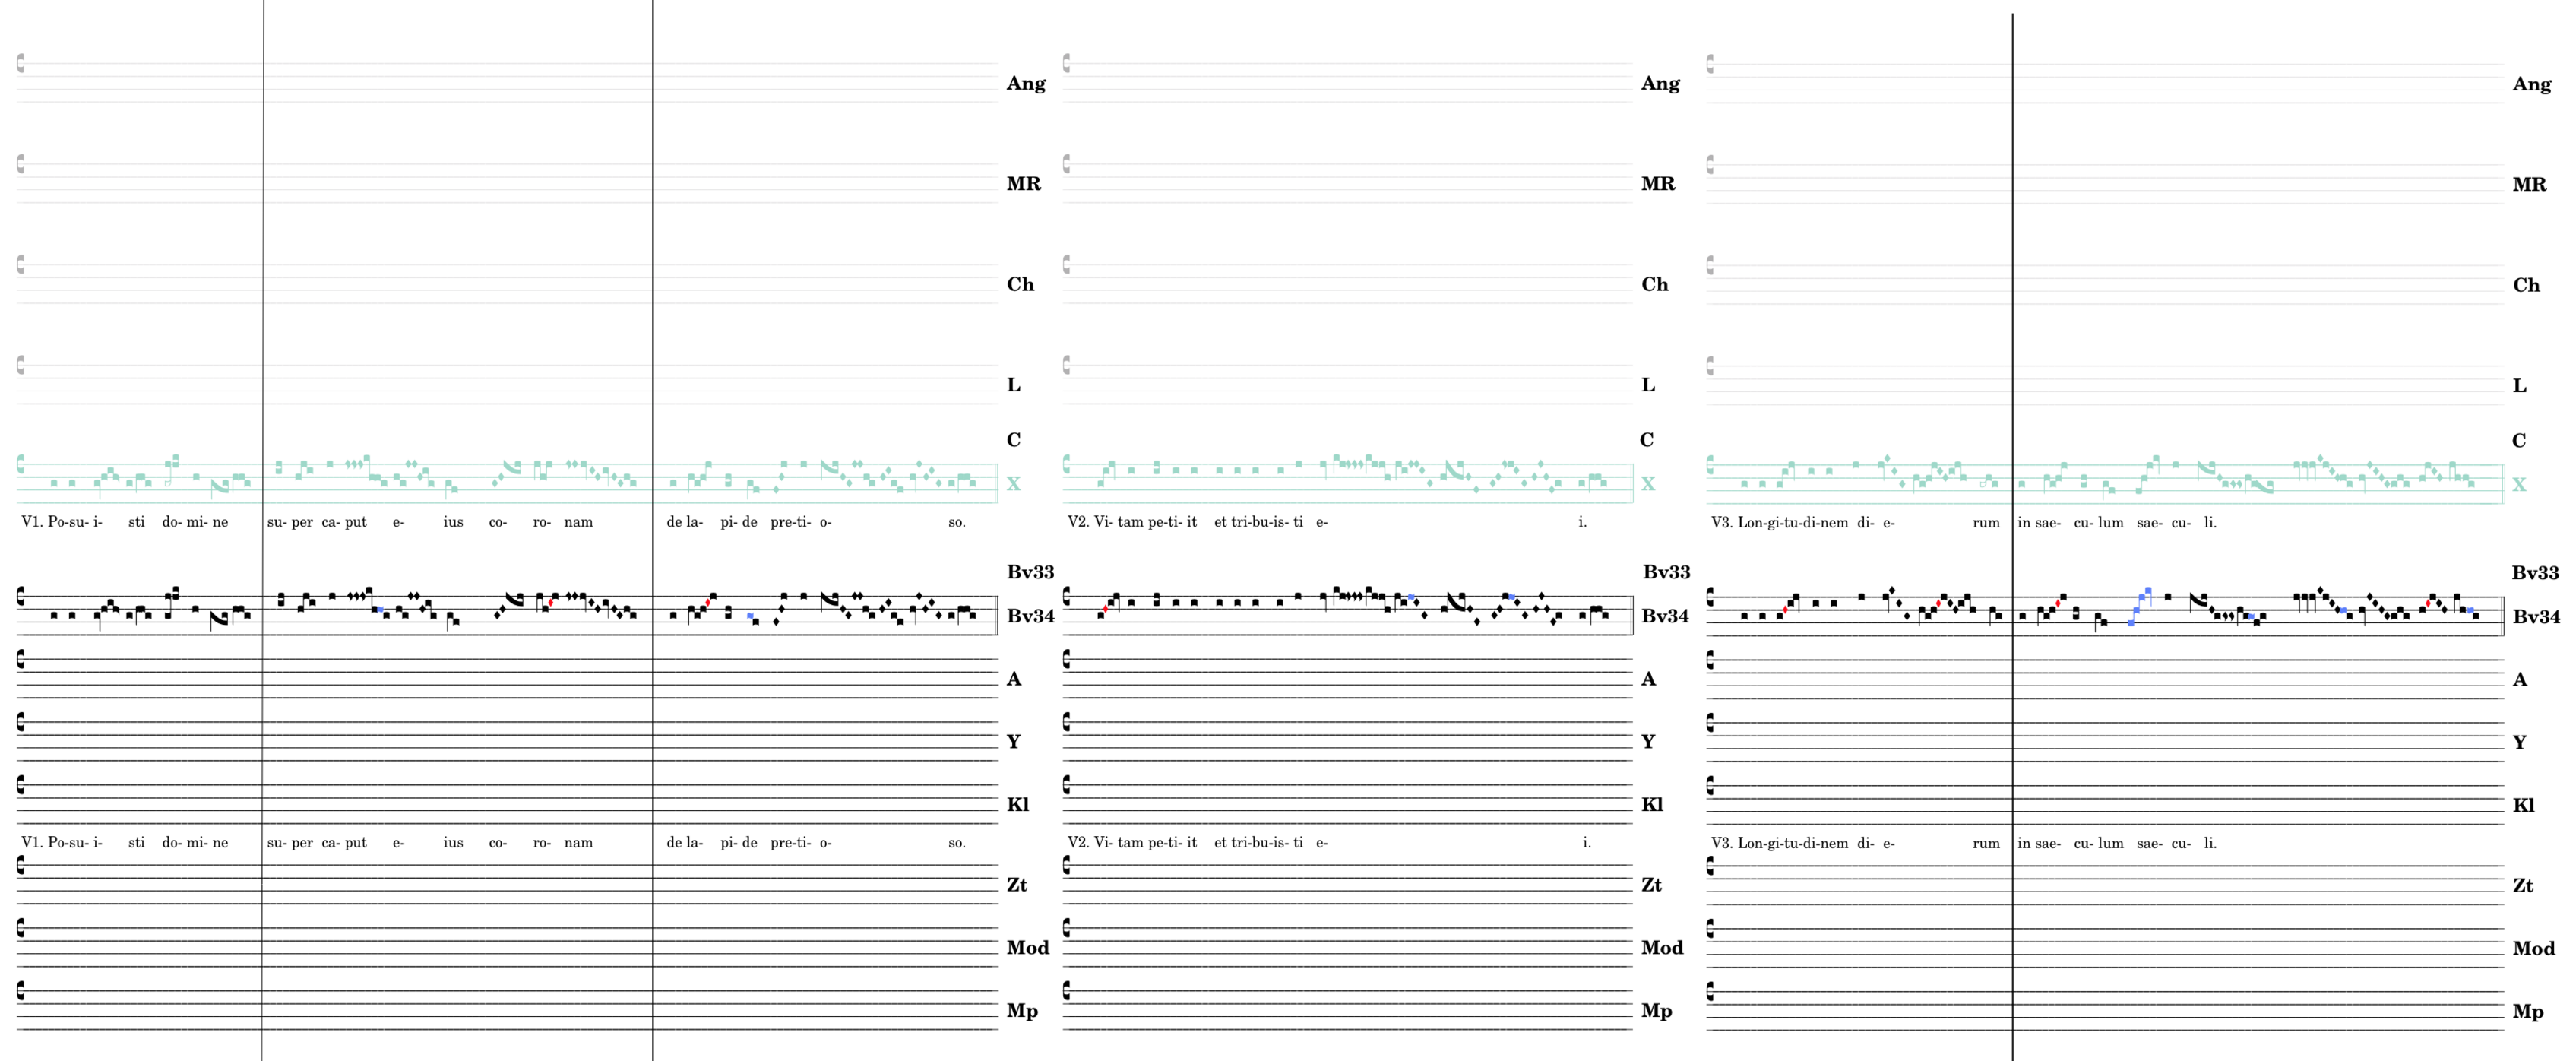The height and width of the screenshot is (1061, 2576).
Task: Click black clef of Bv34 staff in V1 system
Action: (x=20, y=597)
